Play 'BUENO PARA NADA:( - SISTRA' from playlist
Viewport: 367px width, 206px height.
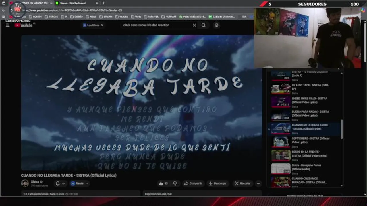(305, 116)
